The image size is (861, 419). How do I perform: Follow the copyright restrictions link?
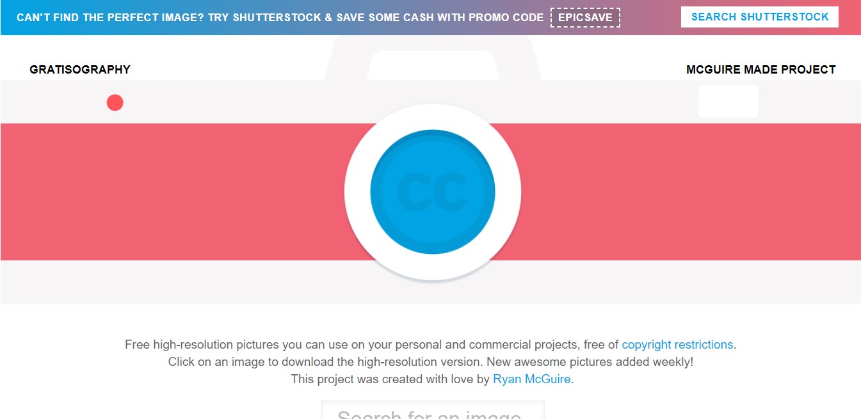tap(677, 345)
